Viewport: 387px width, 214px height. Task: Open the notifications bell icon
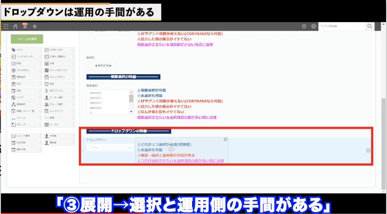click(x=25, y=26)
